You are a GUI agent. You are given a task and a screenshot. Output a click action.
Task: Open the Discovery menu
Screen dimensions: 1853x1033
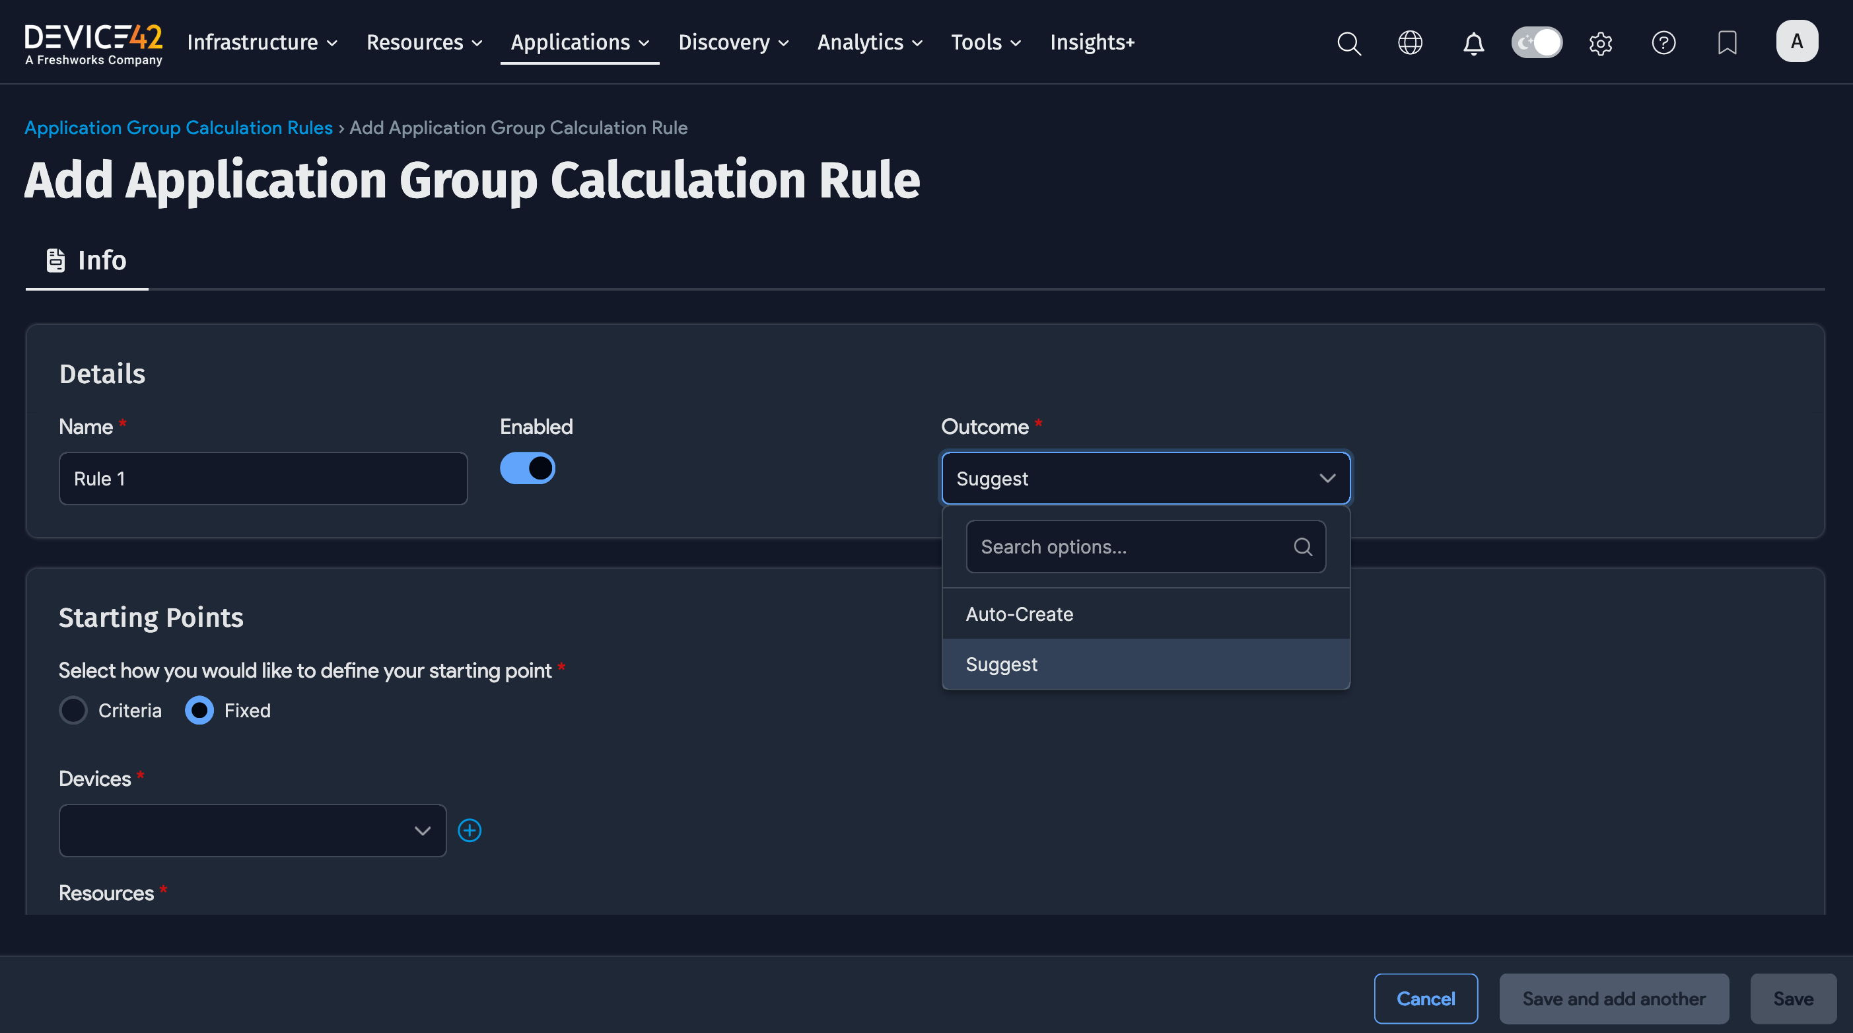[733, 43]
